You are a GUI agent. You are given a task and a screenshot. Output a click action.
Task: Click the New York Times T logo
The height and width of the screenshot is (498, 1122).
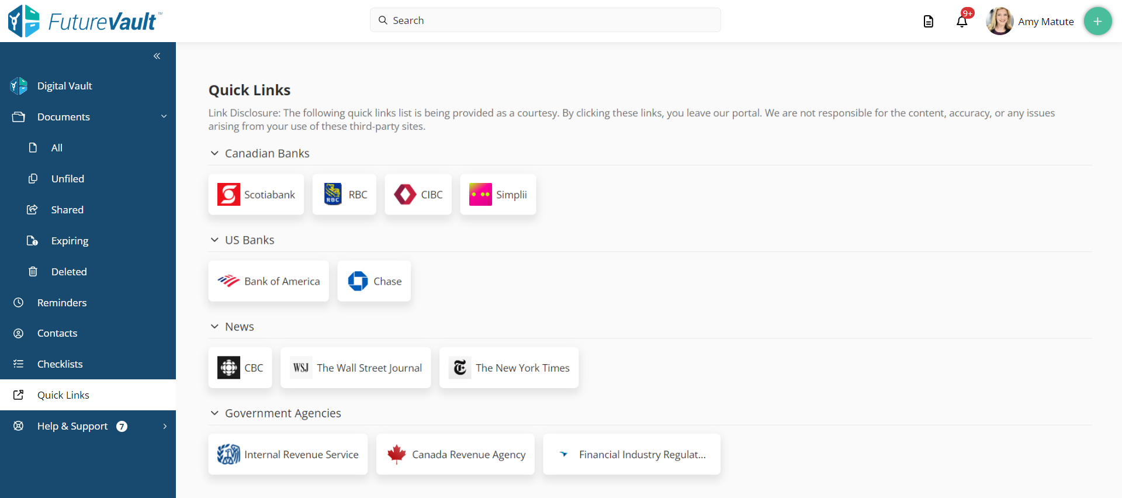click(460, 368)
